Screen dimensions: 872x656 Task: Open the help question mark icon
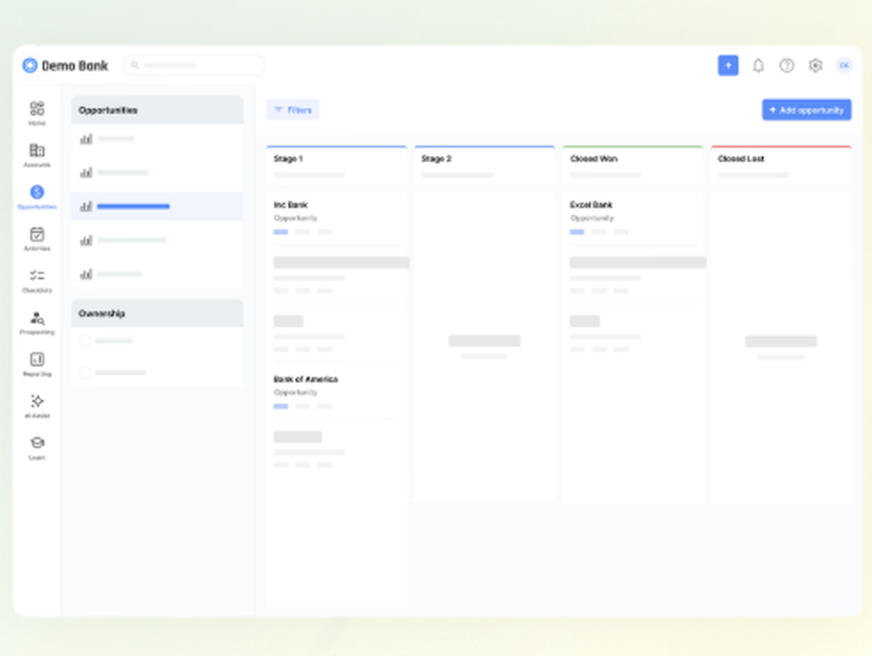(x=787, y=65)
